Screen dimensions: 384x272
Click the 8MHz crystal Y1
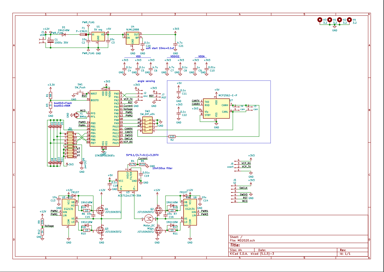[x=77, y=115]
